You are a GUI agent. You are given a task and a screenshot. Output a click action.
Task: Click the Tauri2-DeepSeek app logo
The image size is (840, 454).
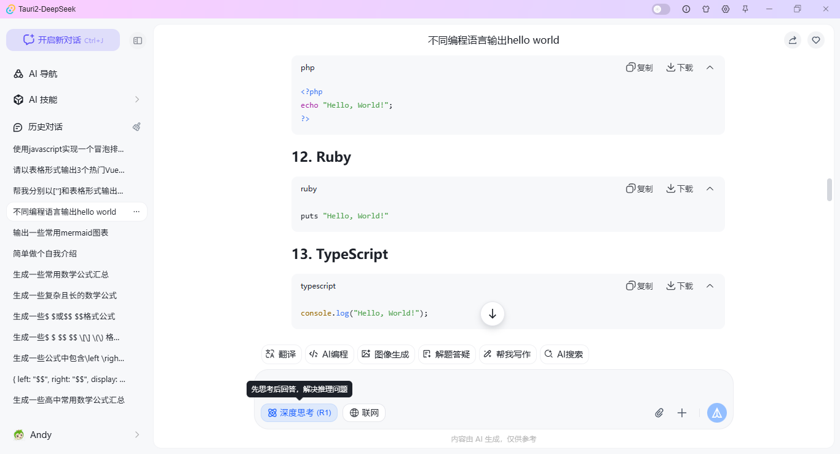(x=10, y=9)
